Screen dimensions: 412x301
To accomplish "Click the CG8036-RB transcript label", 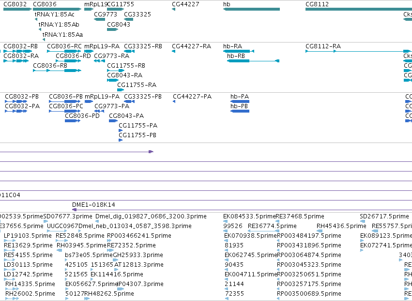I will (50, 66).
